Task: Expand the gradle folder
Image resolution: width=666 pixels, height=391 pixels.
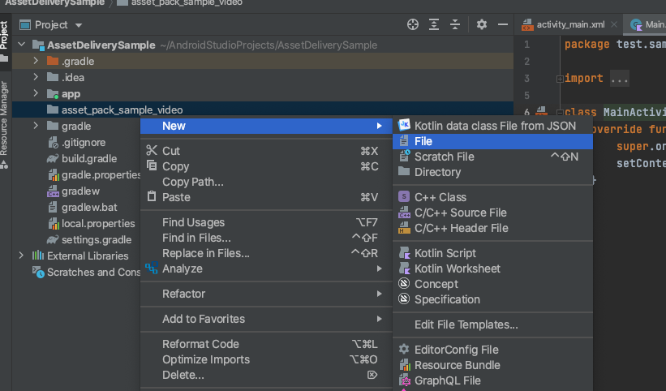Action: 37,126
